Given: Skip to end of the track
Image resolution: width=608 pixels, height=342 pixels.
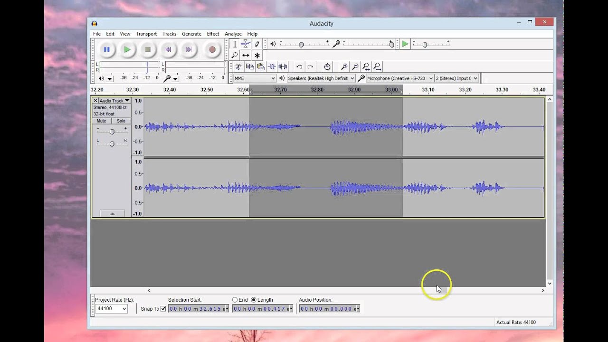Looking at the screenshot, I should [189, 49].
